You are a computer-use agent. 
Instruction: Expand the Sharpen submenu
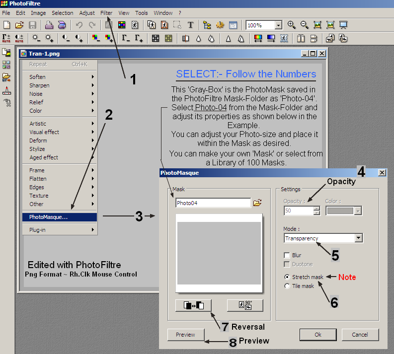[60, 85]
